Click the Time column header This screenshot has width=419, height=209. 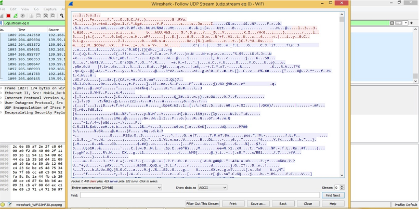[21, 30]
